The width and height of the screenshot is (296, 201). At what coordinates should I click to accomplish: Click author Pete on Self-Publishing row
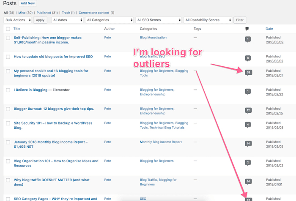(x=107, y=38)
